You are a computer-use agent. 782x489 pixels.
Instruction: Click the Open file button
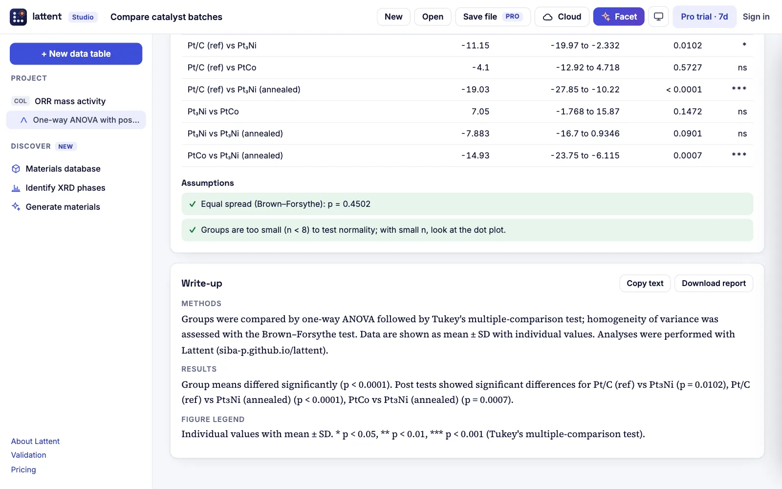click(433, 17)
